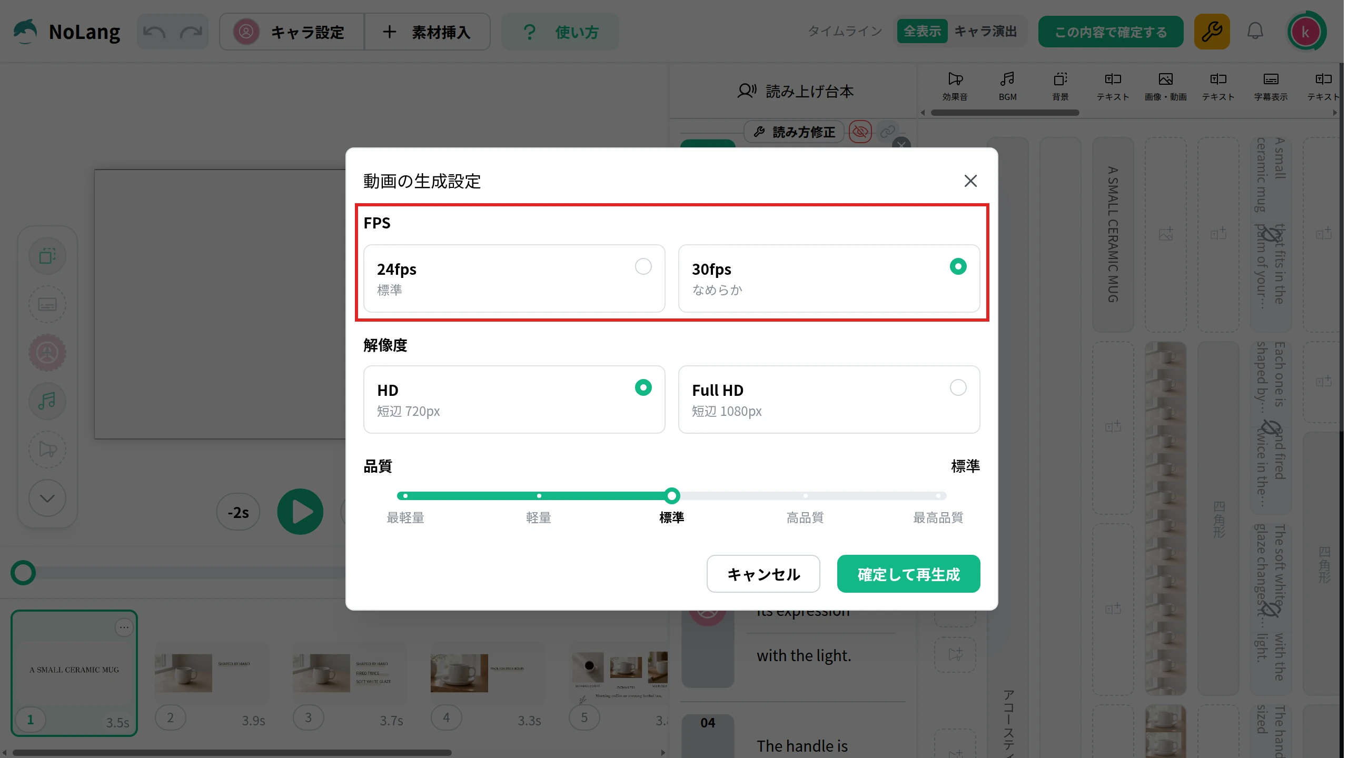Select the 効果音 sound effect column

[x=955, y=86]
